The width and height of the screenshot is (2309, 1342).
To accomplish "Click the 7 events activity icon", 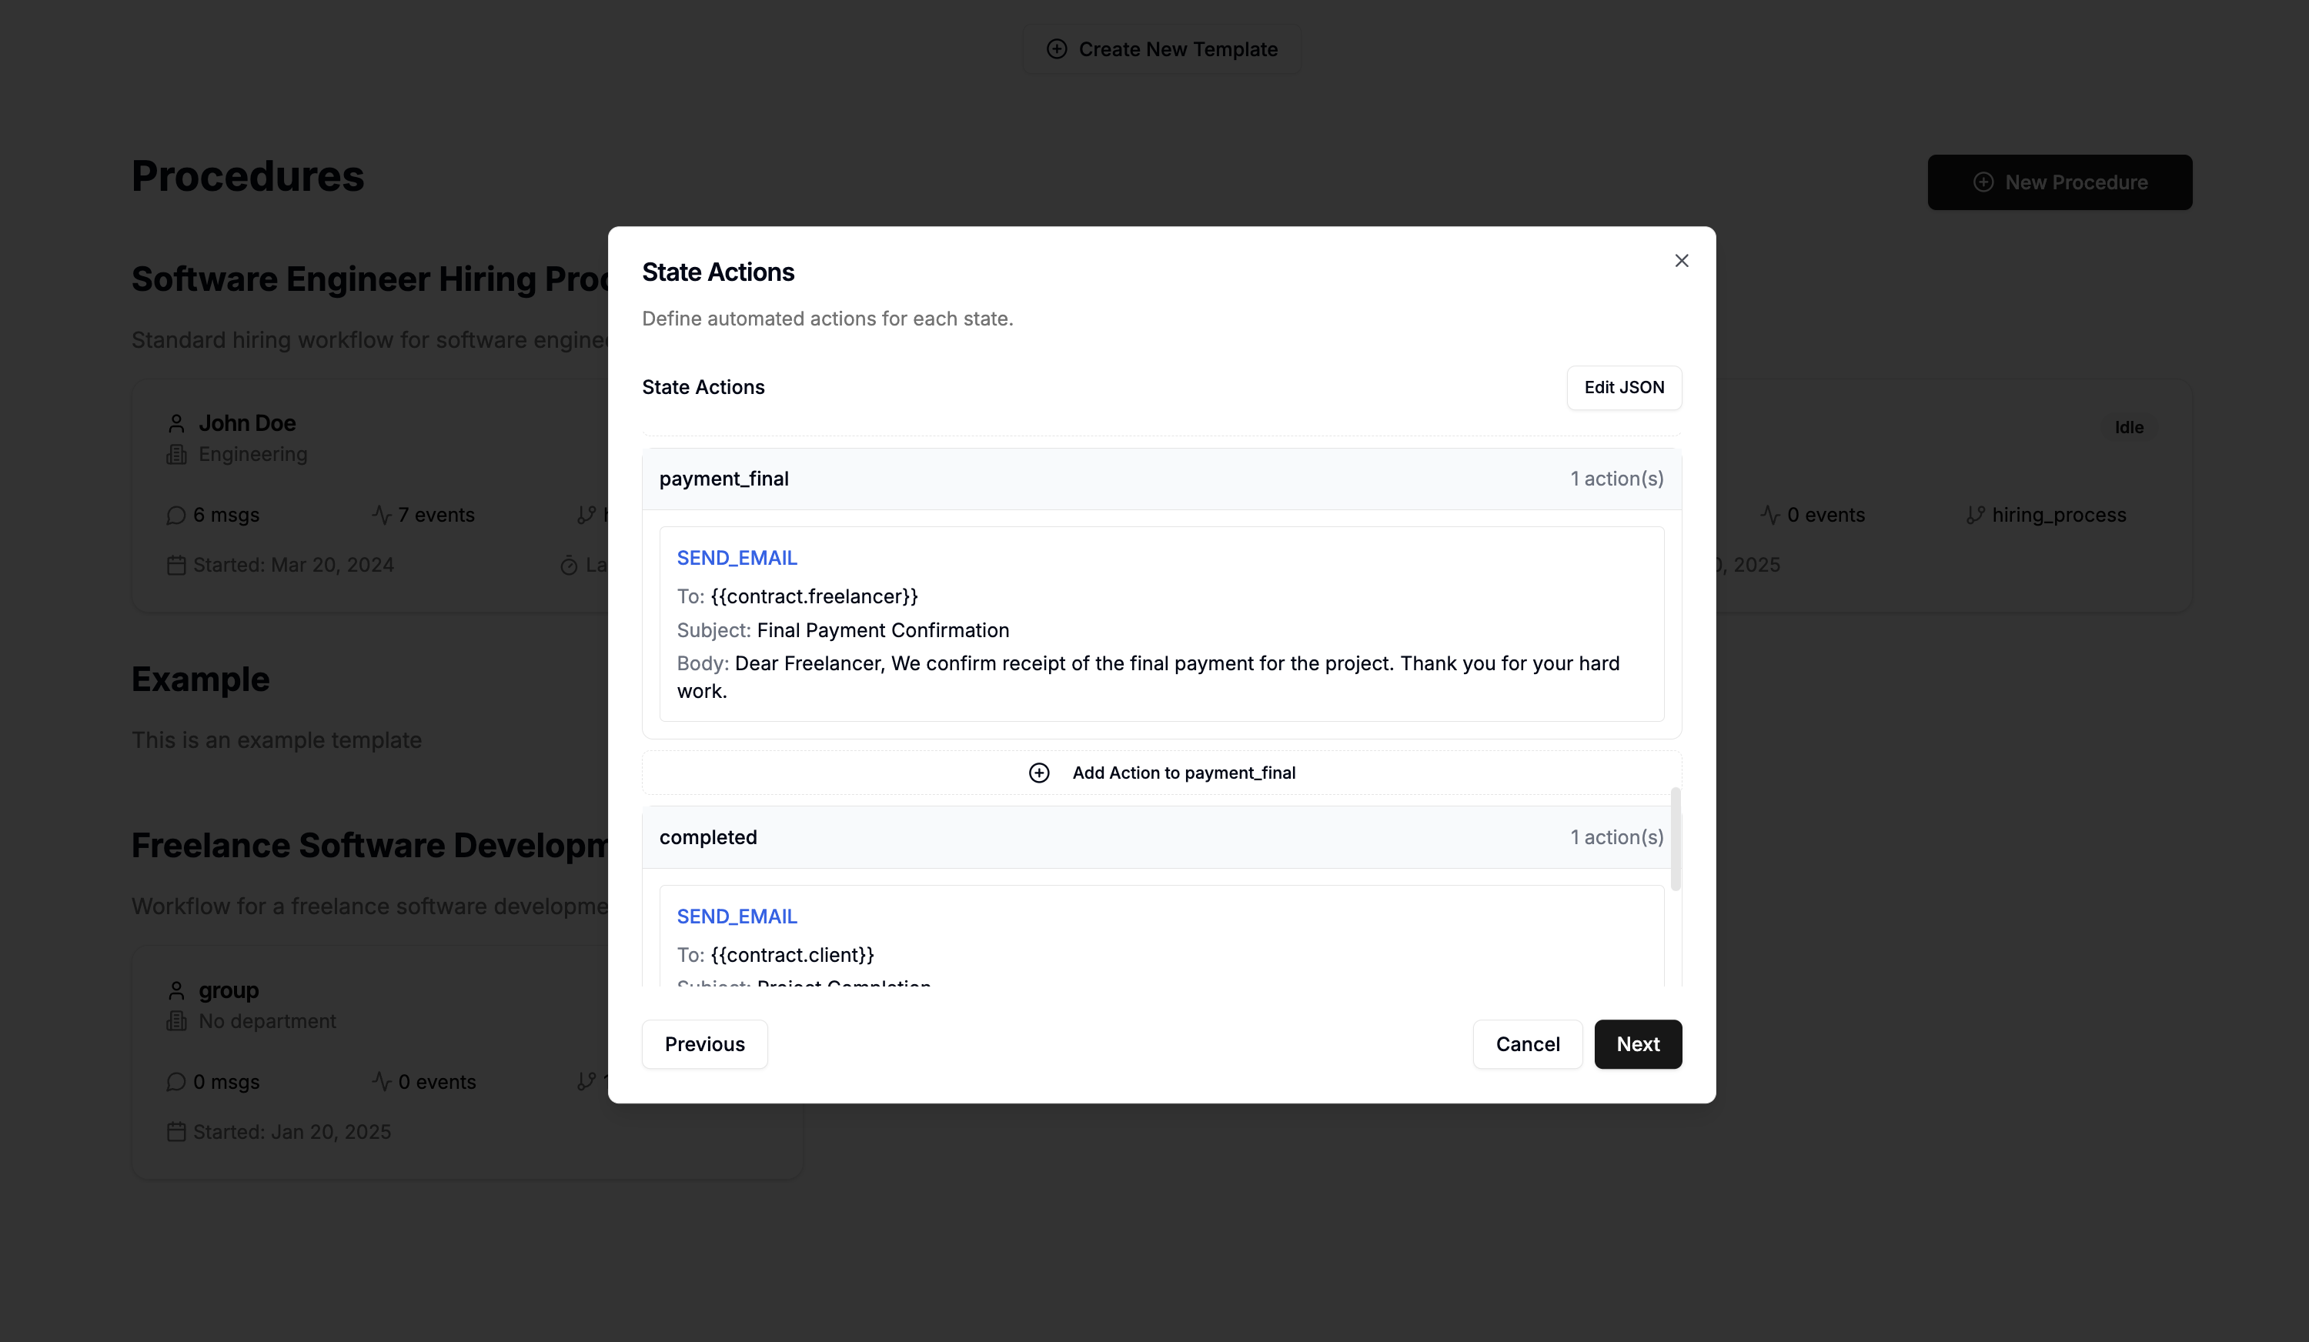I will (381, 515).
